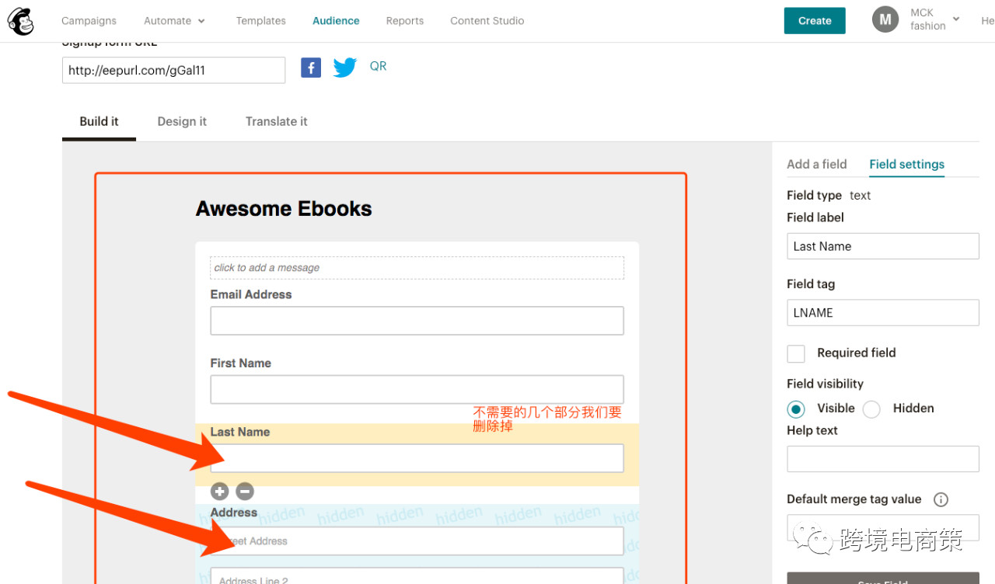Click the M account avatar
The width and height of the screenshot is (995, 584).
[885, 19]
